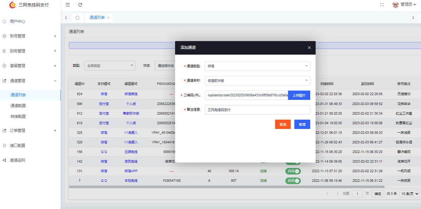The width and height of the screenshot is (421, 209).
Task: Click PID value 1536547188
Action: [171, 181]
